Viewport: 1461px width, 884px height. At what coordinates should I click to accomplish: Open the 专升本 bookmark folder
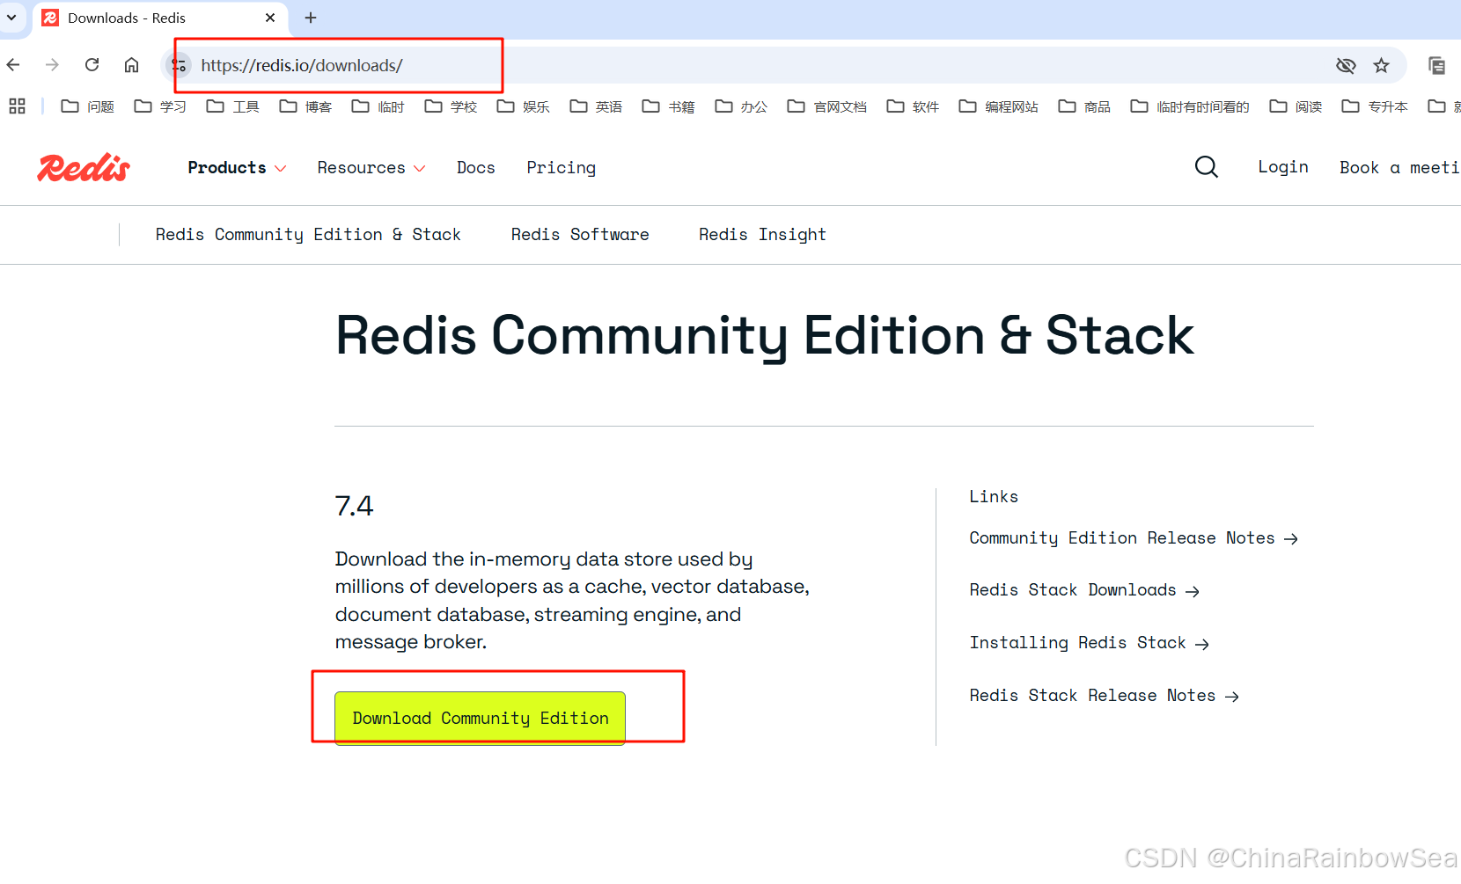pyautogui.click(x=1375, y=106)
